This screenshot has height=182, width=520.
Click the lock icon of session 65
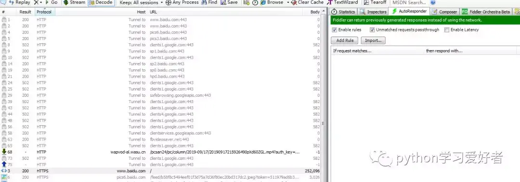coord(4,145)
